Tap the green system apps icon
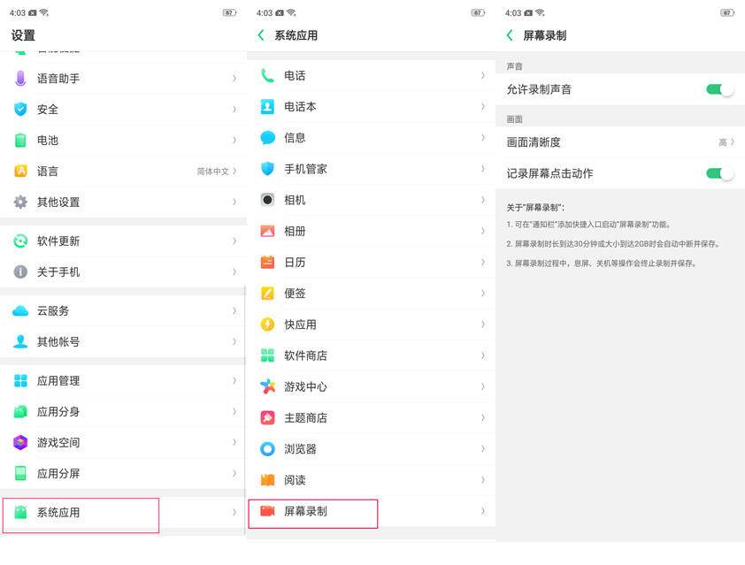Screen dimensions: 745x565 (20, 512)
